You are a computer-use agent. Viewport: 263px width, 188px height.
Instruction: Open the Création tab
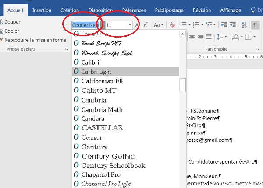[70, 10]
